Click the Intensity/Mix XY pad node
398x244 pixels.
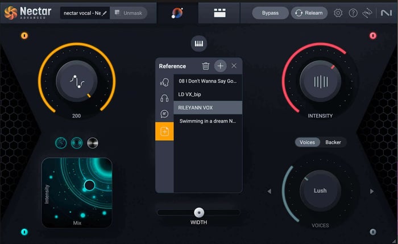89,185
